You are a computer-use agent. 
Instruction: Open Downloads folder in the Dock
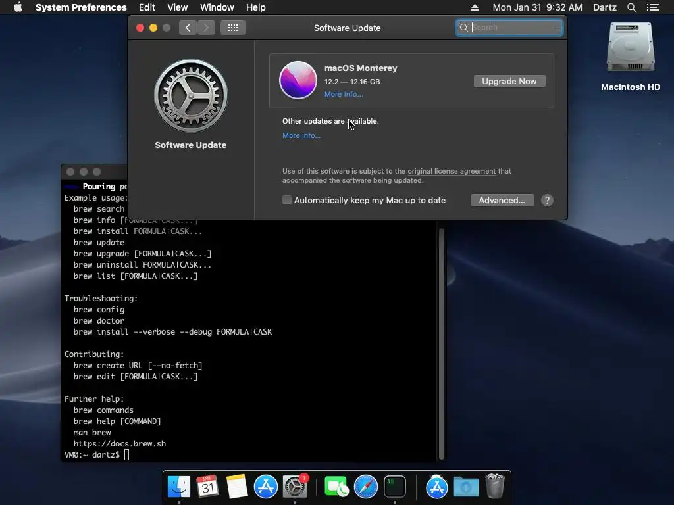pos(466,487)
